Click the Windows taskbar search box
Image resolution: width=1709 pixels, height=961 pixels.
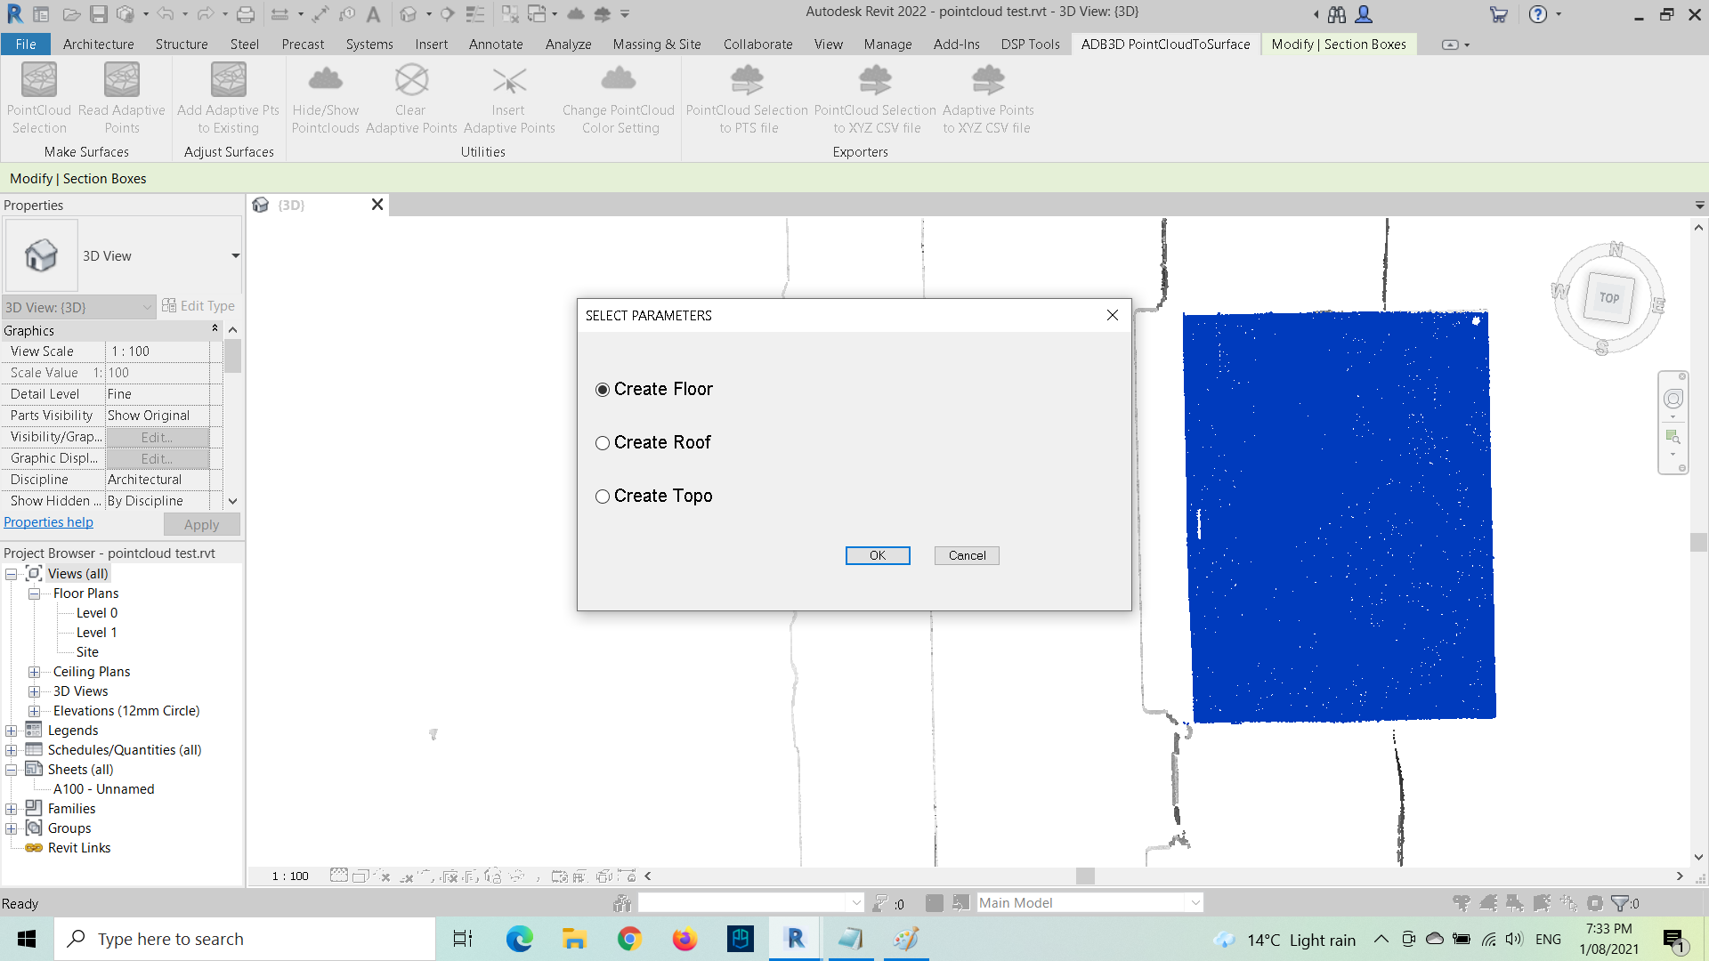coord(245,939)
